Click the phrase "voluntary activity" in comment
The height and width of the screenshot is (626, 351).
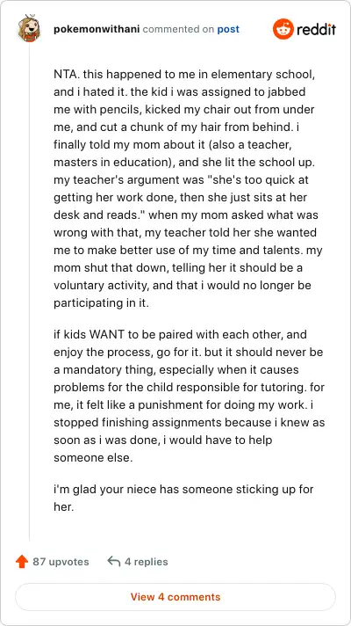coord(101,286)
